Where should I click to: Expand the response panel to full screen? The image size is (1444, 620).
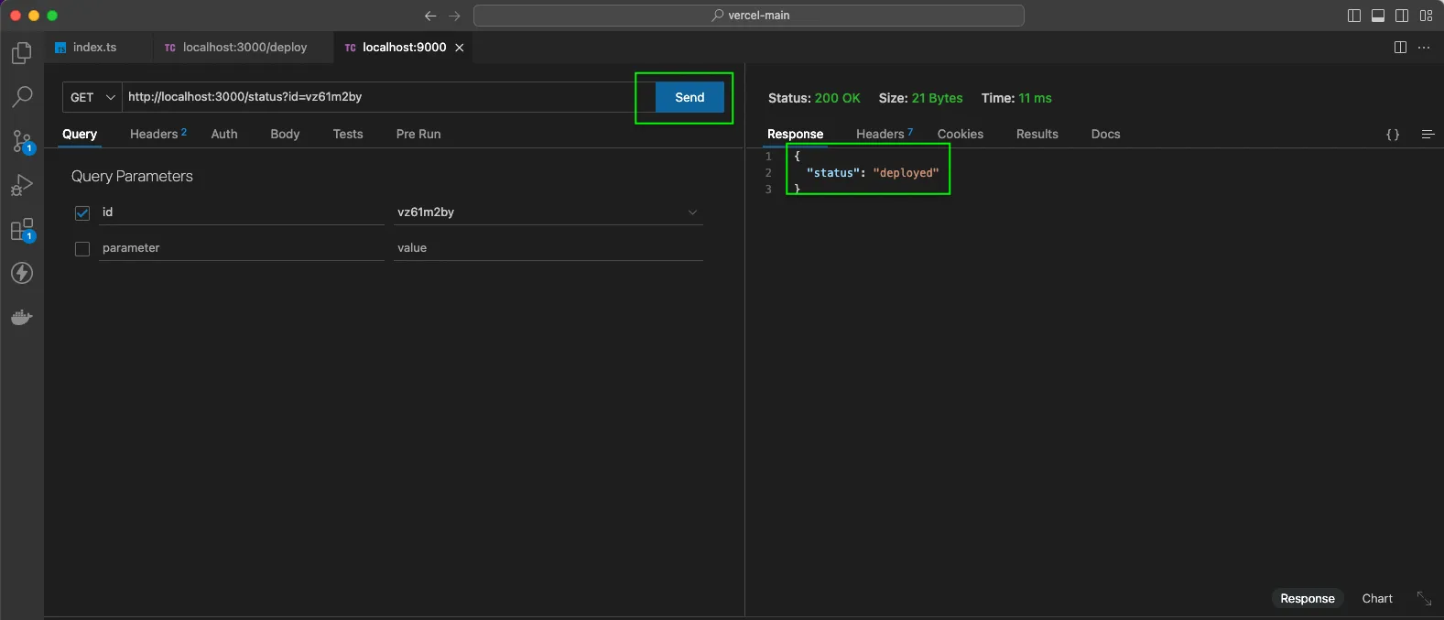click(x=1424, y=598)
